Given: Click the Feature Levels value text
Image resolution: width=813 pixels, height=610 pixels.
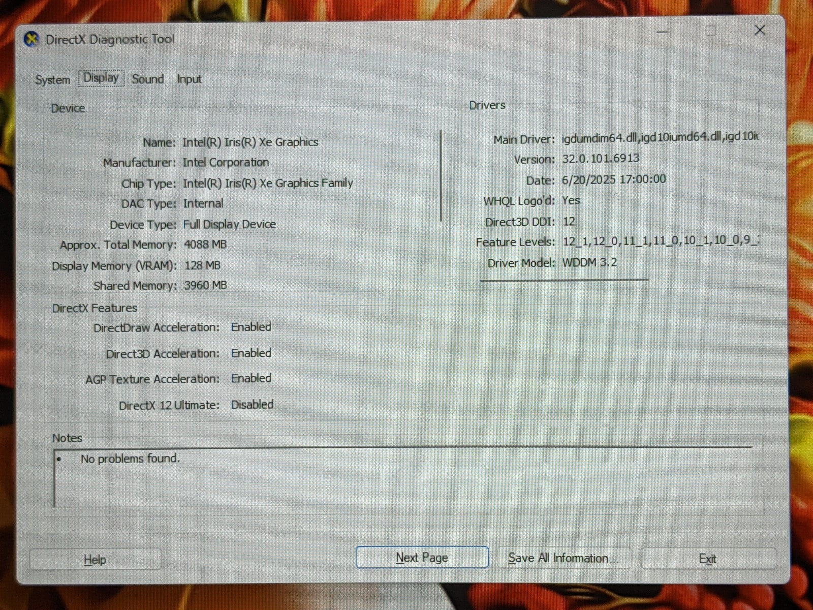Looking at the screenshot, I should pyautogui.click(x=660, y=241).
